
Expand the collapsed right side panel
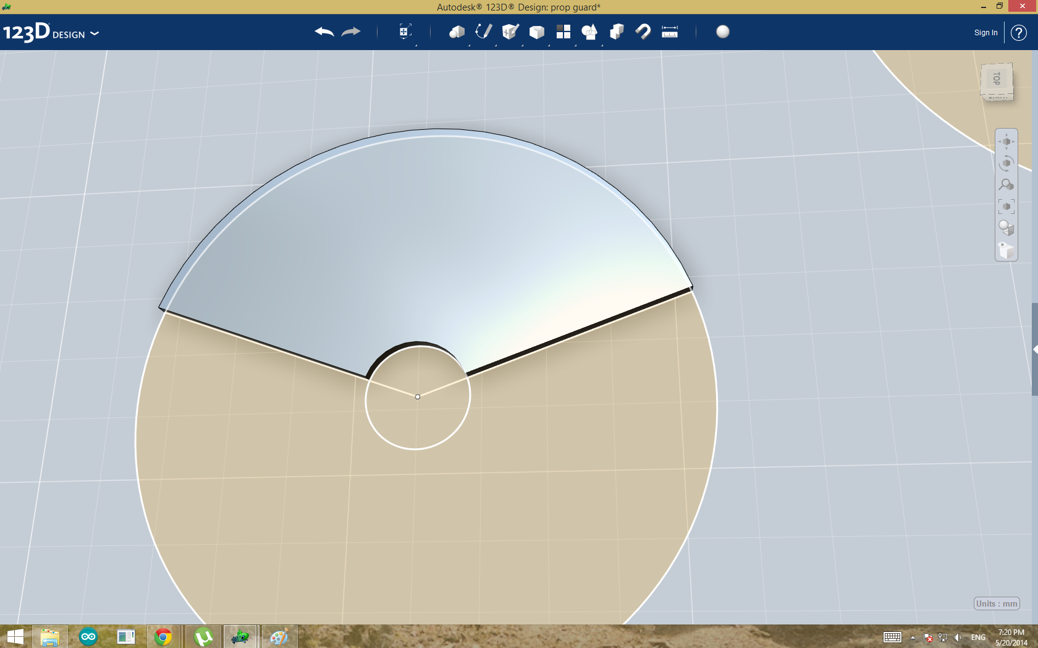point(1035,349)
